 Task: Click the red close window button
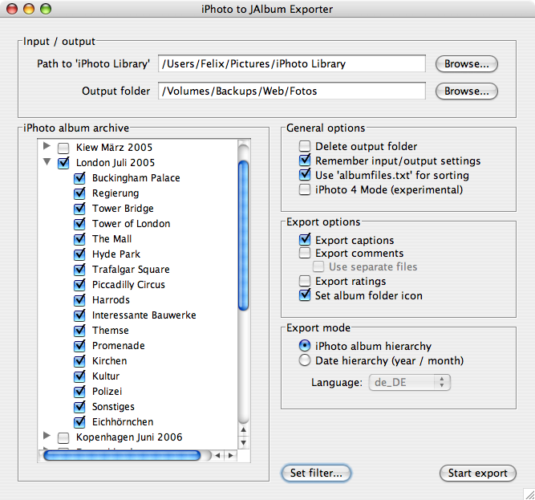(x=12, y=9)
